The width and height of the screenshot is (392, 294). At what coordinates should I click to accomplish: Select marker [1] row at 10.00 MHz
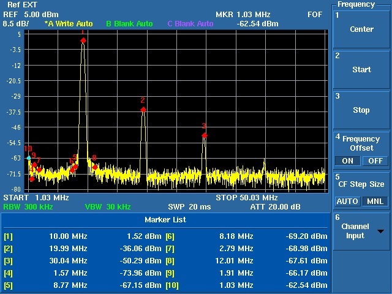[83, 236]
